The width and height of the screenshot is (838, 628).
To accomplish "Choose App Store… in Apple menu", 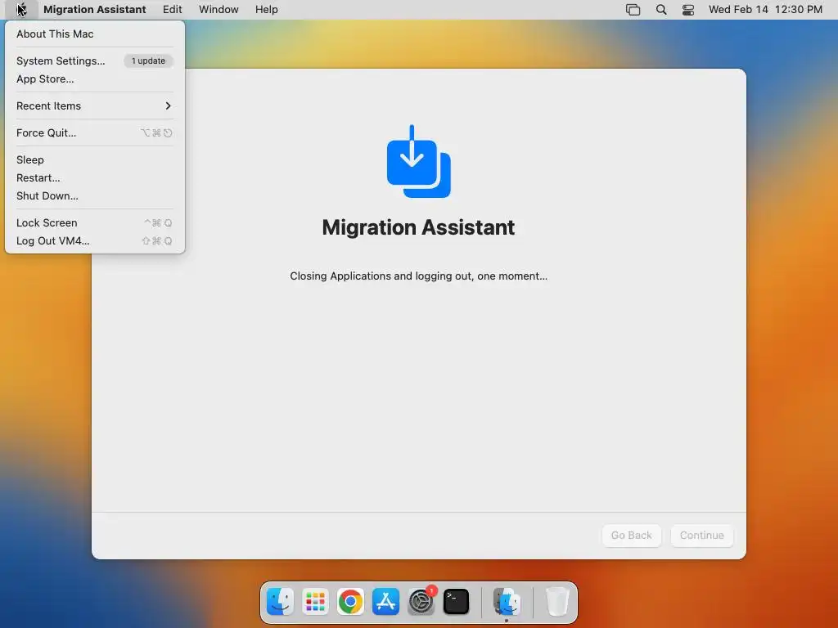I will click(95, 79).
